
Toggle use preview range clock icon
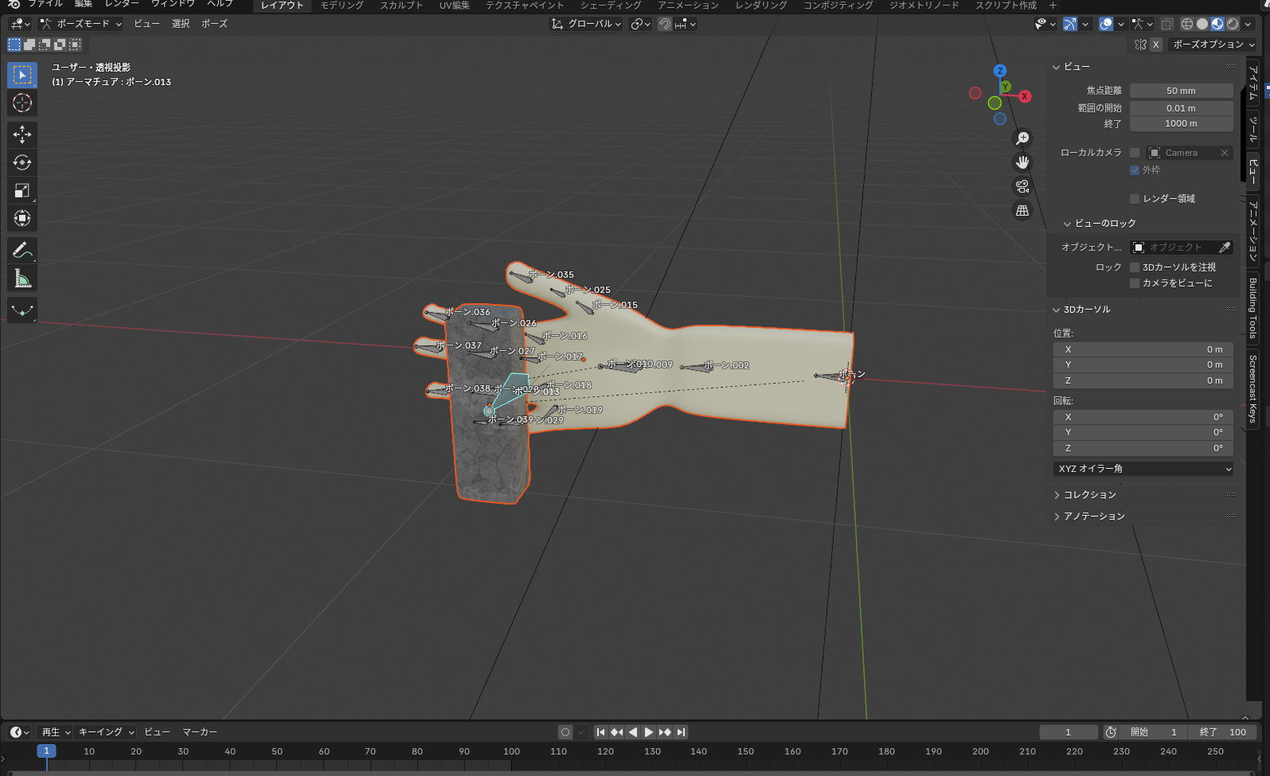pos(1111,732)
